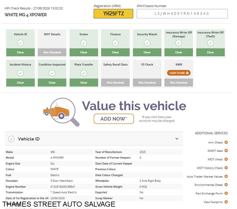The height and width of the screenshot is (209, 237).
Task: Click the Vehicle ID section heading
Action: coord(29,139)
